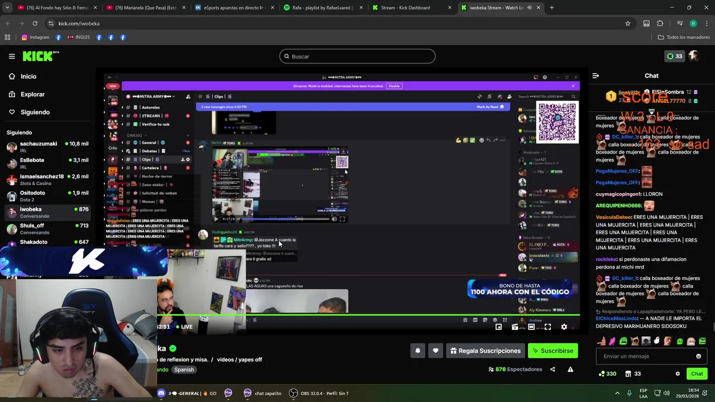Viewport: 715px width, 402px height.
Task: Switch to Stream - Kick Dashboard tab
Action: pyautogui.click(x=411, y=8)
